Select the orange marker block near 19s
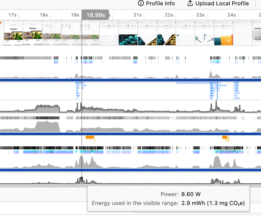261x220 pixels. pos(90,137)
